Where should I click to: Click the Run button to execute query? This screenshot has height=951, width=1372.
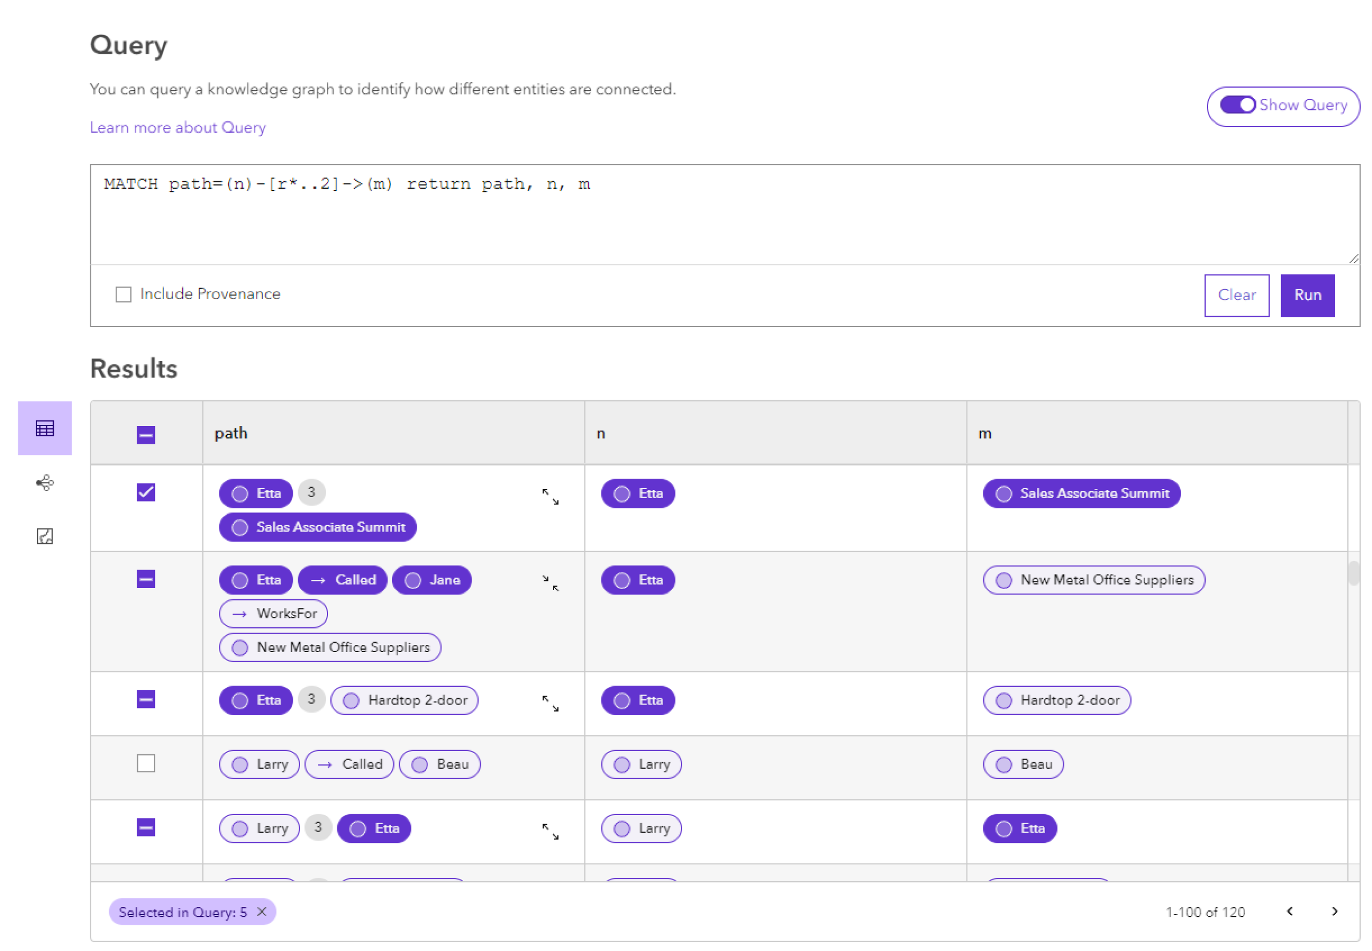[x=1306, y=294]
